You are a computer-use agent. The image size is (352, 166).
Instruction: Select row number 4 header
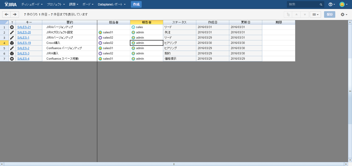tap(4, 43)
